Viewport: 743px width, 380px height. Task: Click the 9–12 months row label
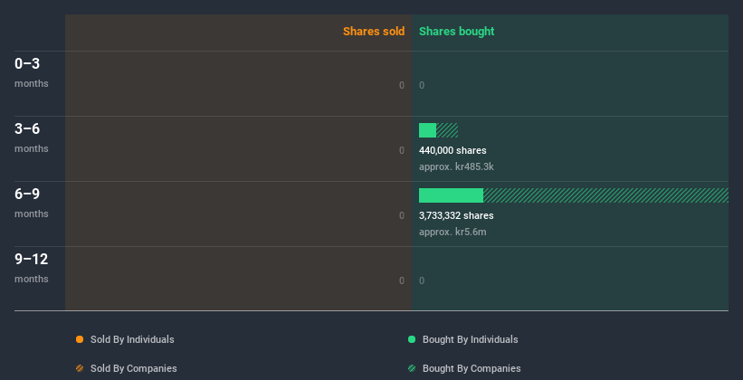point(32,267)
